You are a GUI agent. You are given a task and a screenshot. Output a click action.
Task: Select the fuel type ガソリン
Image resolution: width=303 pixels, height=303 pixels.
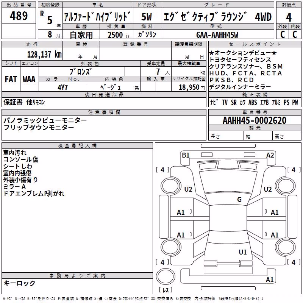pos(147,34)
